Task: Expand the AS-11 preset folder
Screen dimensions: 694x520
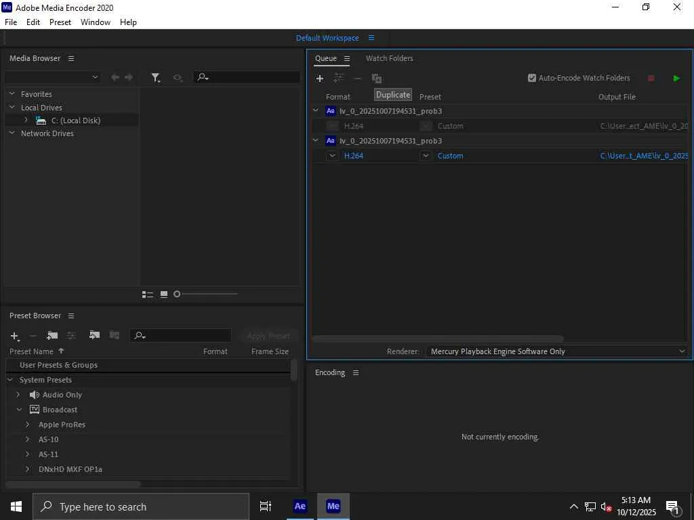Action: click(27, 454)
